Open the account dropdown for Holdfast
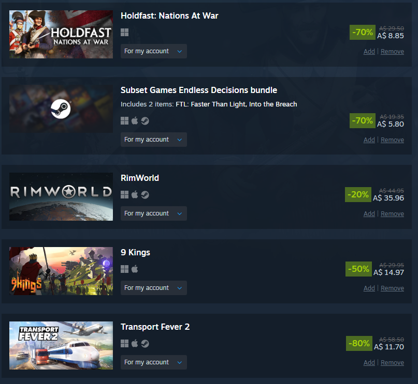 click(154, 51)
